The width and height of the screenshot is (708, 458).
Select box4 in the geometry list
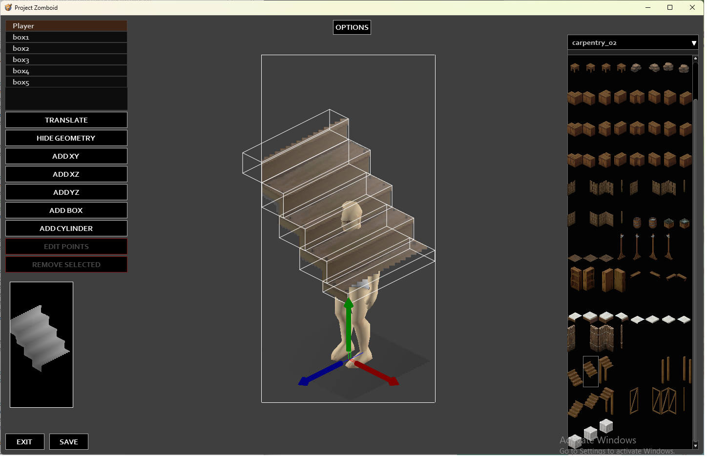(x=66, y=71)
